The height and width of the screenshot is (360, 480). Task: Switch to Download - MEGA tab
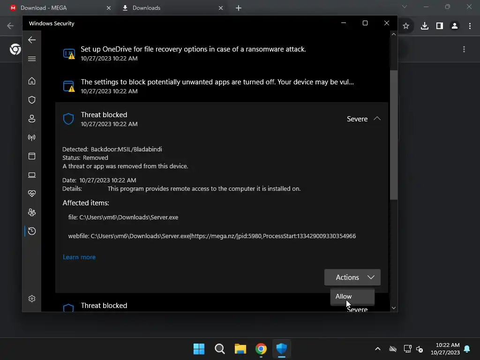tap(60, 8)
